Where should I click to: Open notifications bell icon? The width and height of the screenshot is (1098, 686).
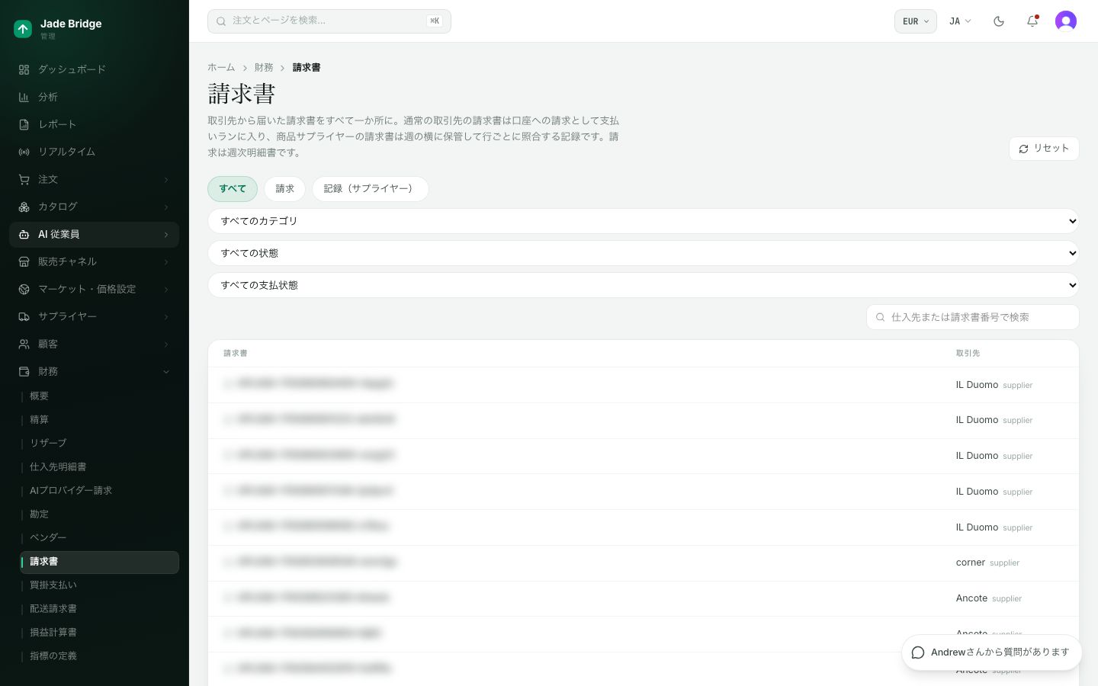[x=1032, y=21]
